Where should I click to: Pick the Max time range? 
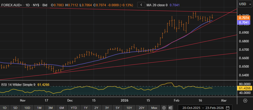pos(154,108)
